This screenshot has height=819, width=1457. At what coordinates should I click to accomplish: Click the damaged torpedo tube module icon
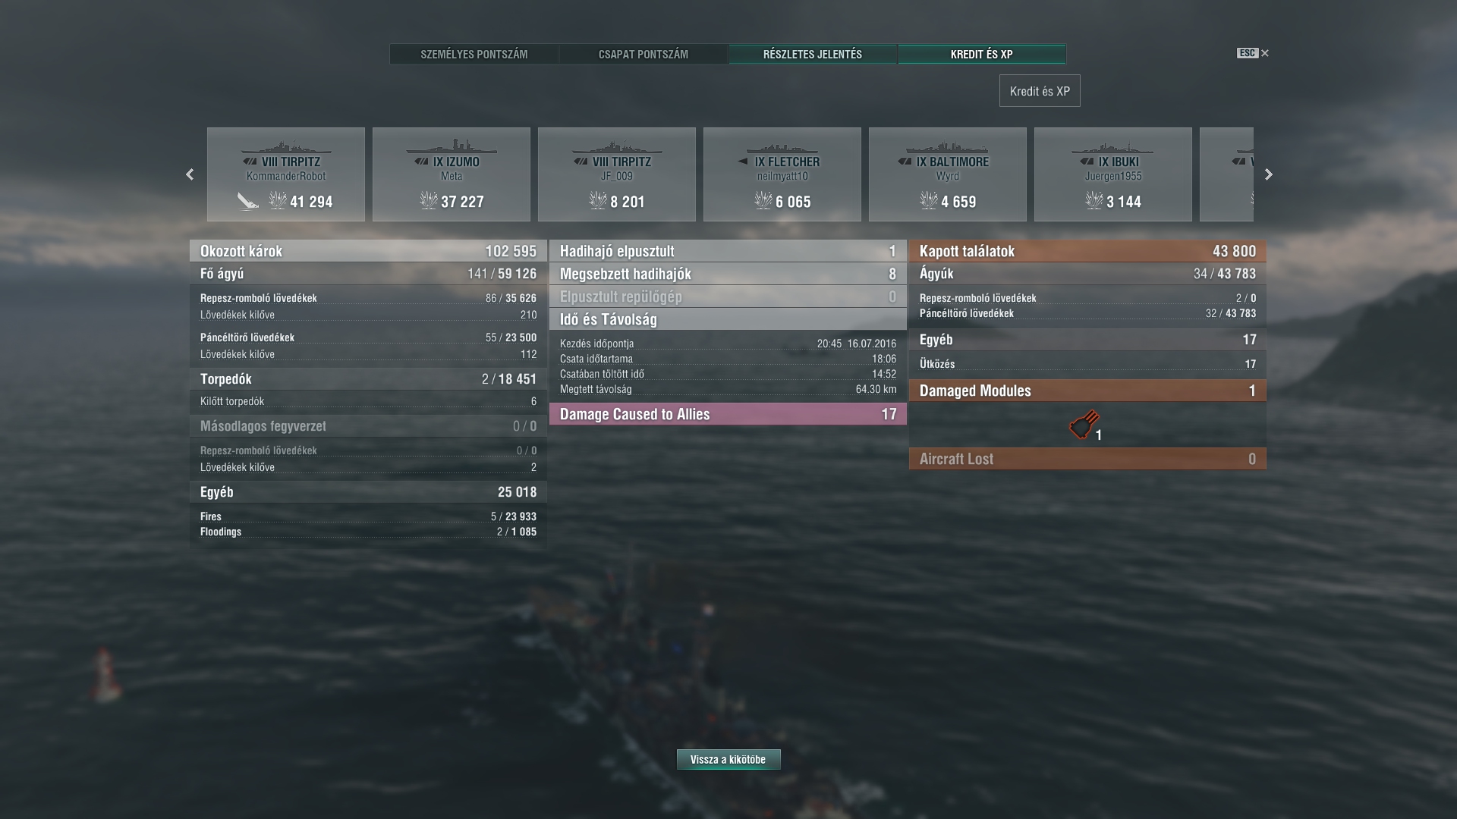pyautogui.click(x=1084, y=425)
